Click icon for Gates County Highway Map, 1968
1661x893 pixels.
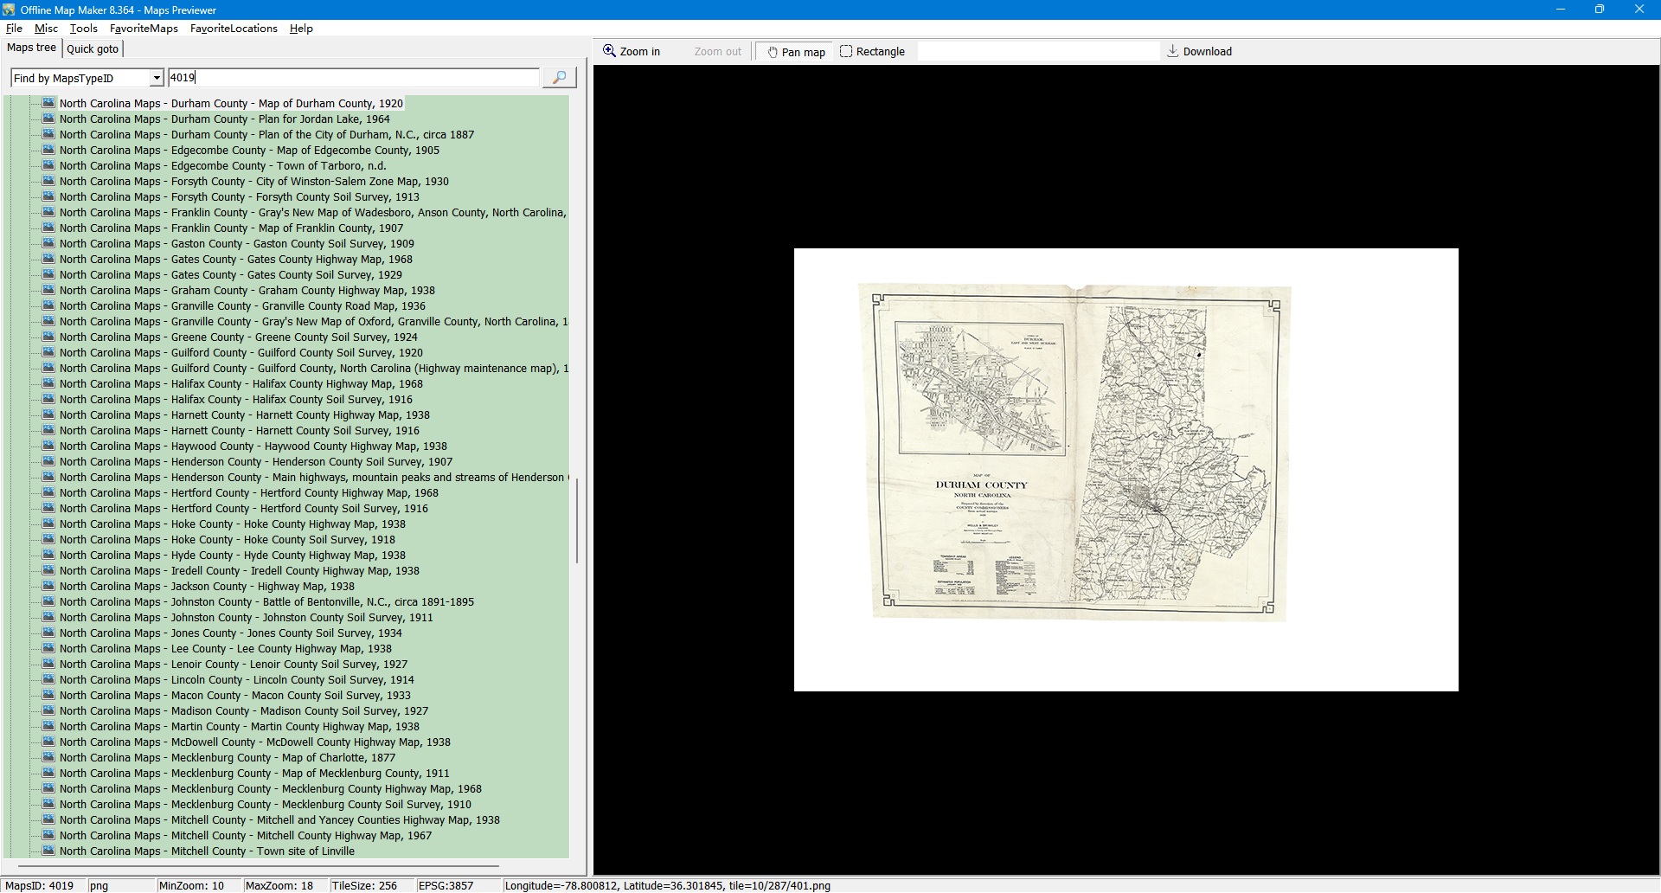(x=49, y=260)
